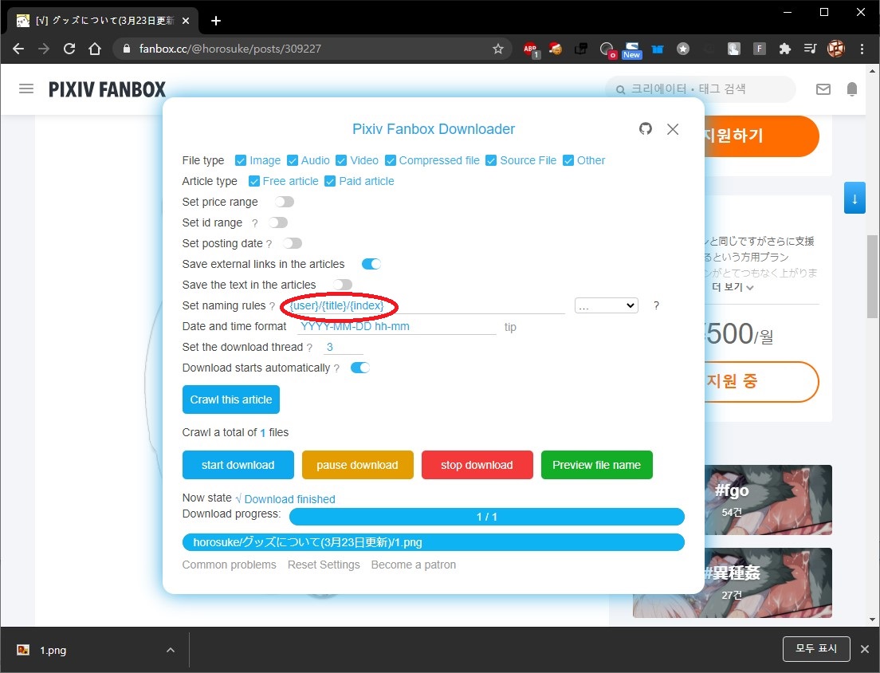
Task: Click pause download button
Action: pyautogui.click(x=357, y=465)
